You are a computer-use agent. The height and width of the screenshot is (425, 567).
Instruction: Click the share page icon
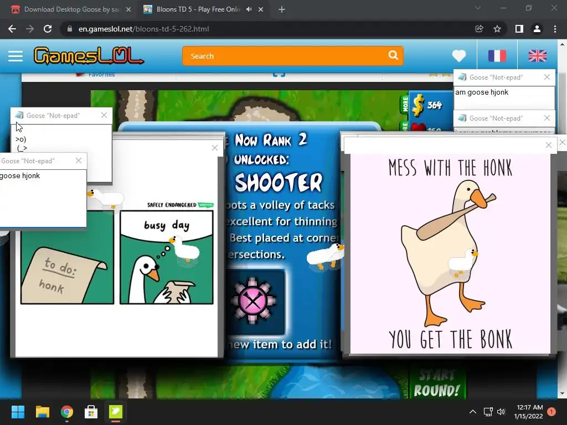coord(479,29)
